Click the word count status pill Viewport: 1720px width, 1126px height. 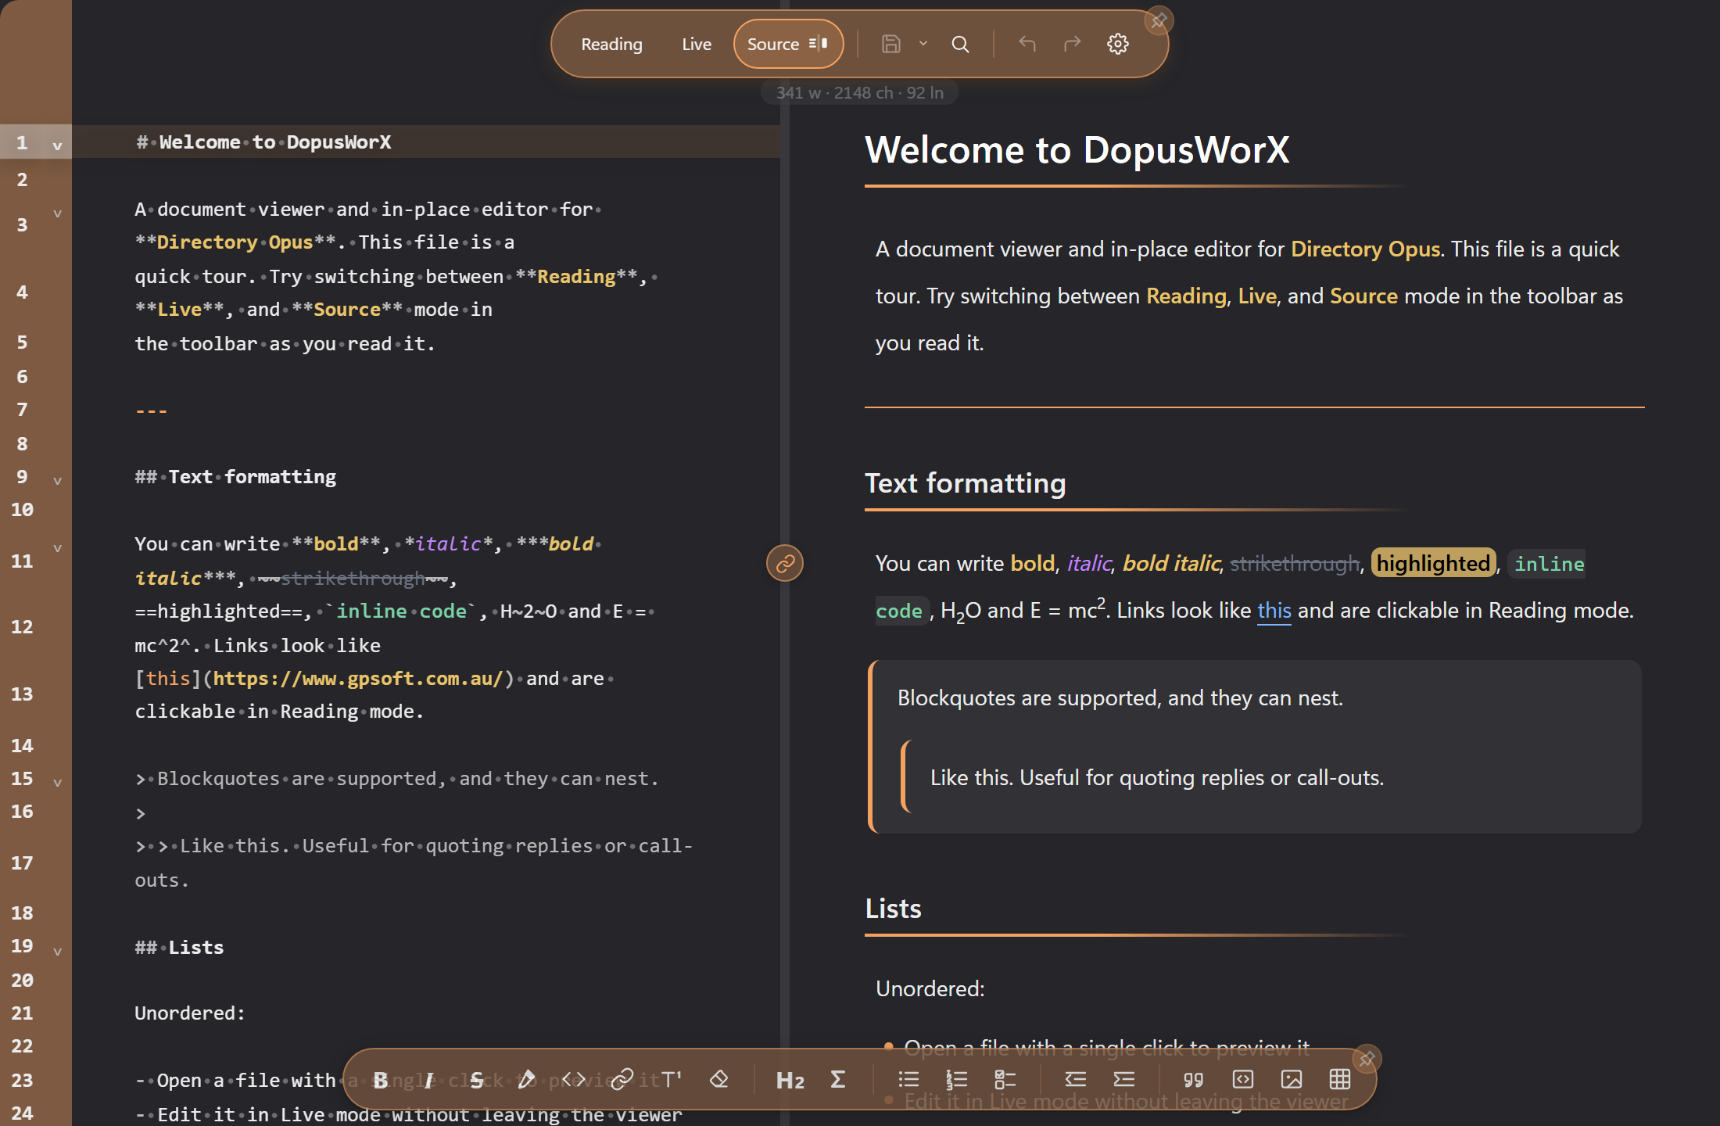click(859, 92)
